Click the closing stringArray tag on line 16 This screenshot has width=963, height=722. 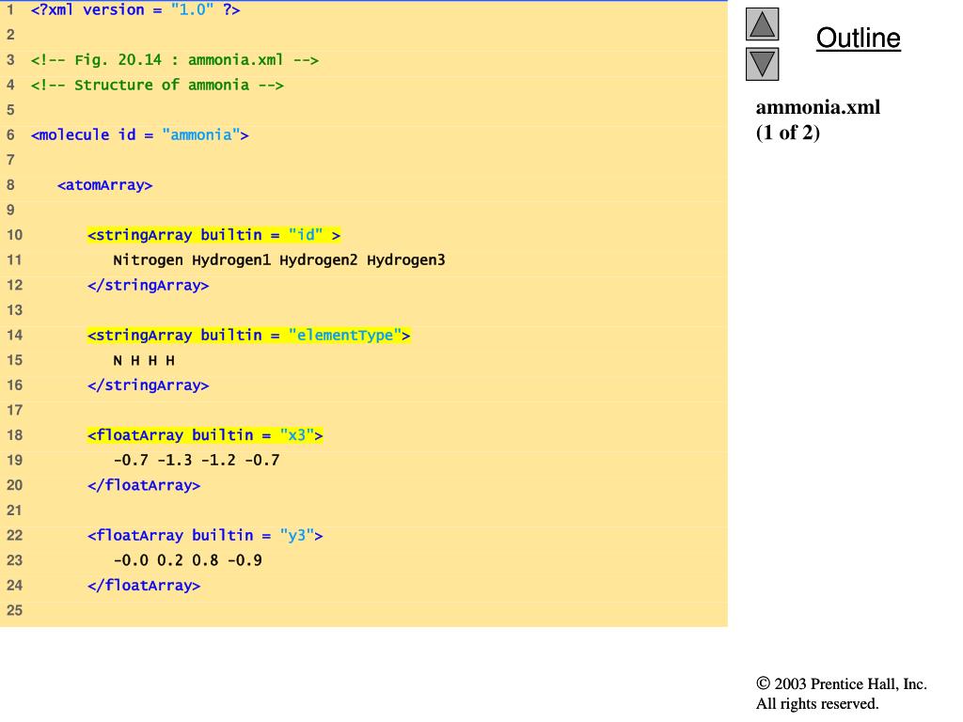148,385
